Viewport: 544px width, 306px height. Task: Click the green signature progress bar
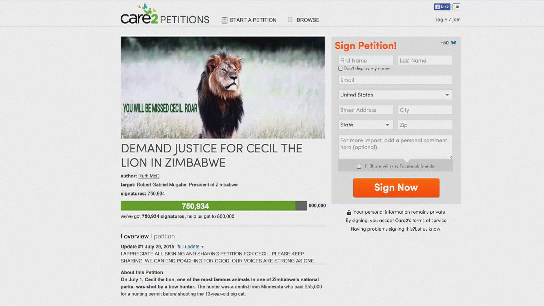(208, 206)
